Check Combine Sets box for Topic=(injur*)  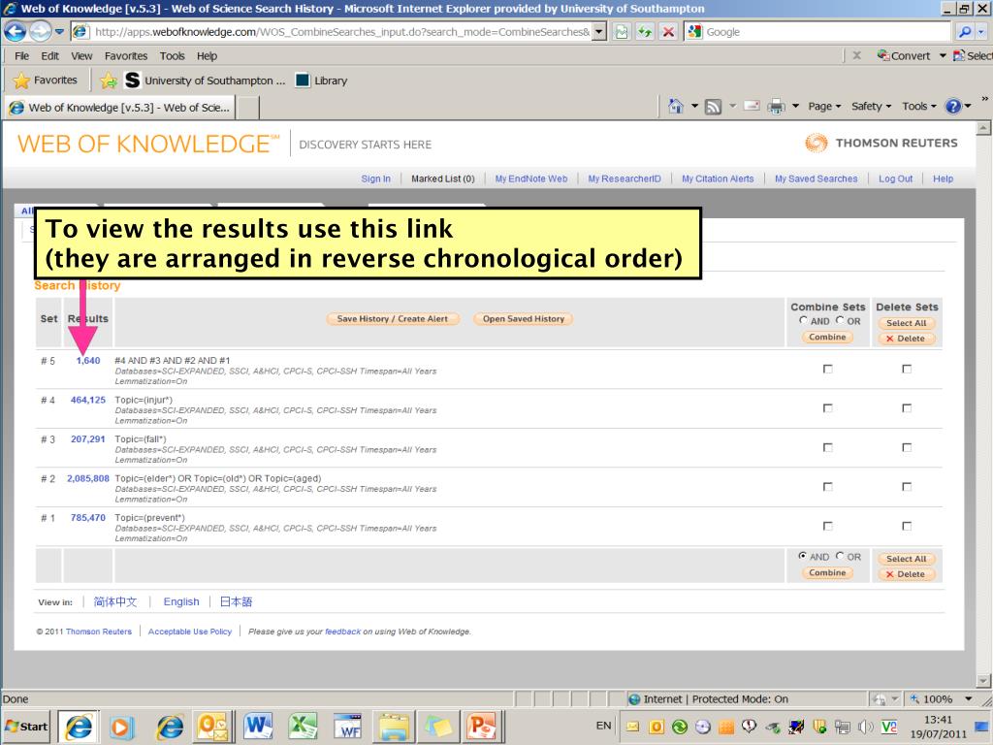[827, 408]
